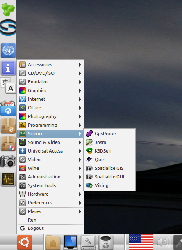Click the Wine windows icon
The height and width of the screenshot is (250, 182).
pyautogui.click(x=23, y=168)
